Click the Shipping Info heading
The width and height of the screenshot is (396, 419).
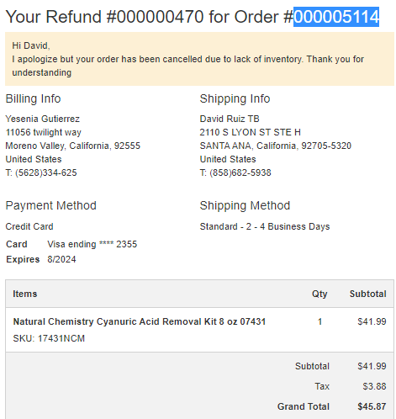(x=235, y=98)
